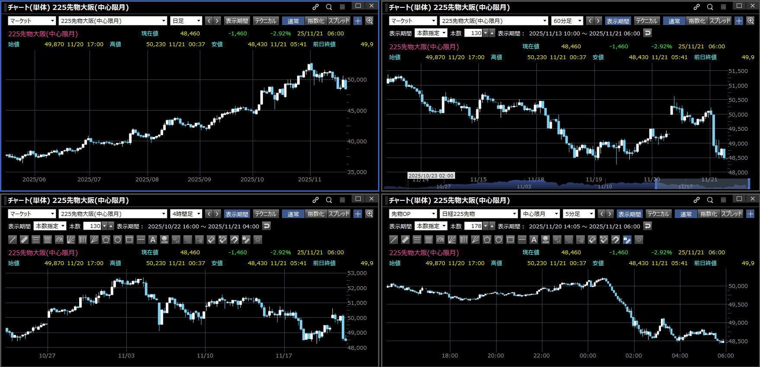Select the pentagon shape tool in 4時間足 chart
This screenshot has width=760, height=367.
pos(106,240)
